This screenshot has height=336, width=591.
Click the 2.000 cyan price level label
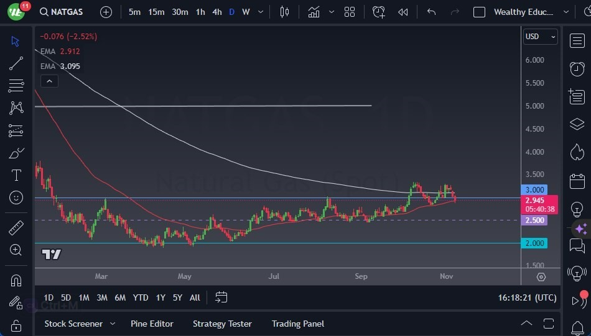[x=534, y=243]
